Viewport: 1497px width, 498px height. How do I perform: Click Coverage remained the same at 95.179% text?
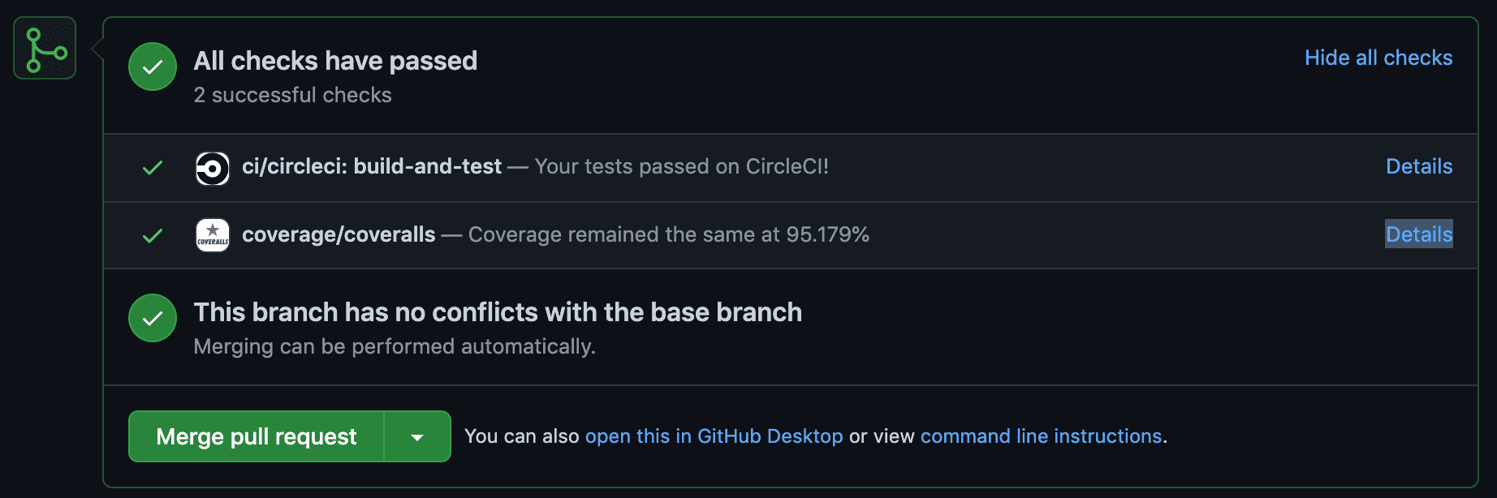(669, 234)
